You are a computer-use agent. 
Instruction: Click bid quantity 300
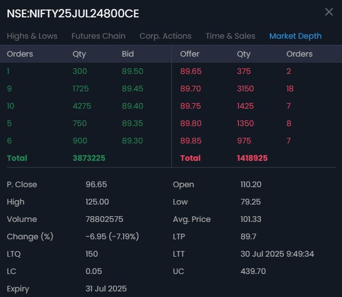point(80,71)
